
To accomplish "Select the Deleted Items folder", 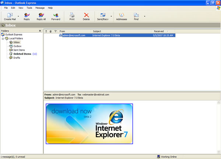I will coord(22,54).
